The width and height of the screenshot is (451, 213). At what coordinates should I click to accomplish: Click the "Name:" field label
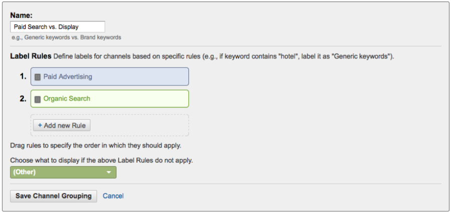click(x=21, y=15)
